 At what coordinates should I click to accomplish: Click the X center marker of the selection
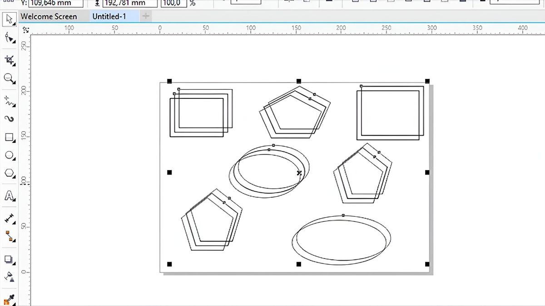point(299,173)
